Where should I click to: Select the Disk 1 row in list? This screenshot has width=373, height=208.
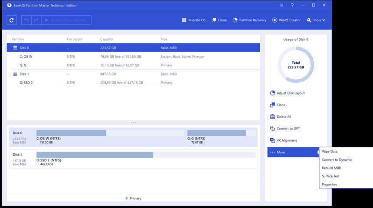click(133, 74)
